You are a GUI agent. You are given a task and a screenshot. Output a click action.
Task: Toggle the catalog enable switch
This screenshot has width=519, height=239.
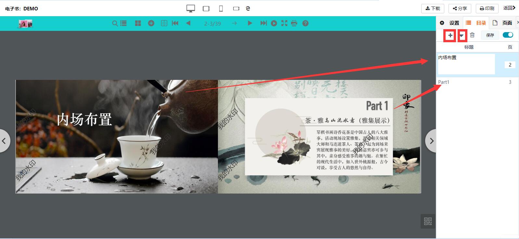508,35
